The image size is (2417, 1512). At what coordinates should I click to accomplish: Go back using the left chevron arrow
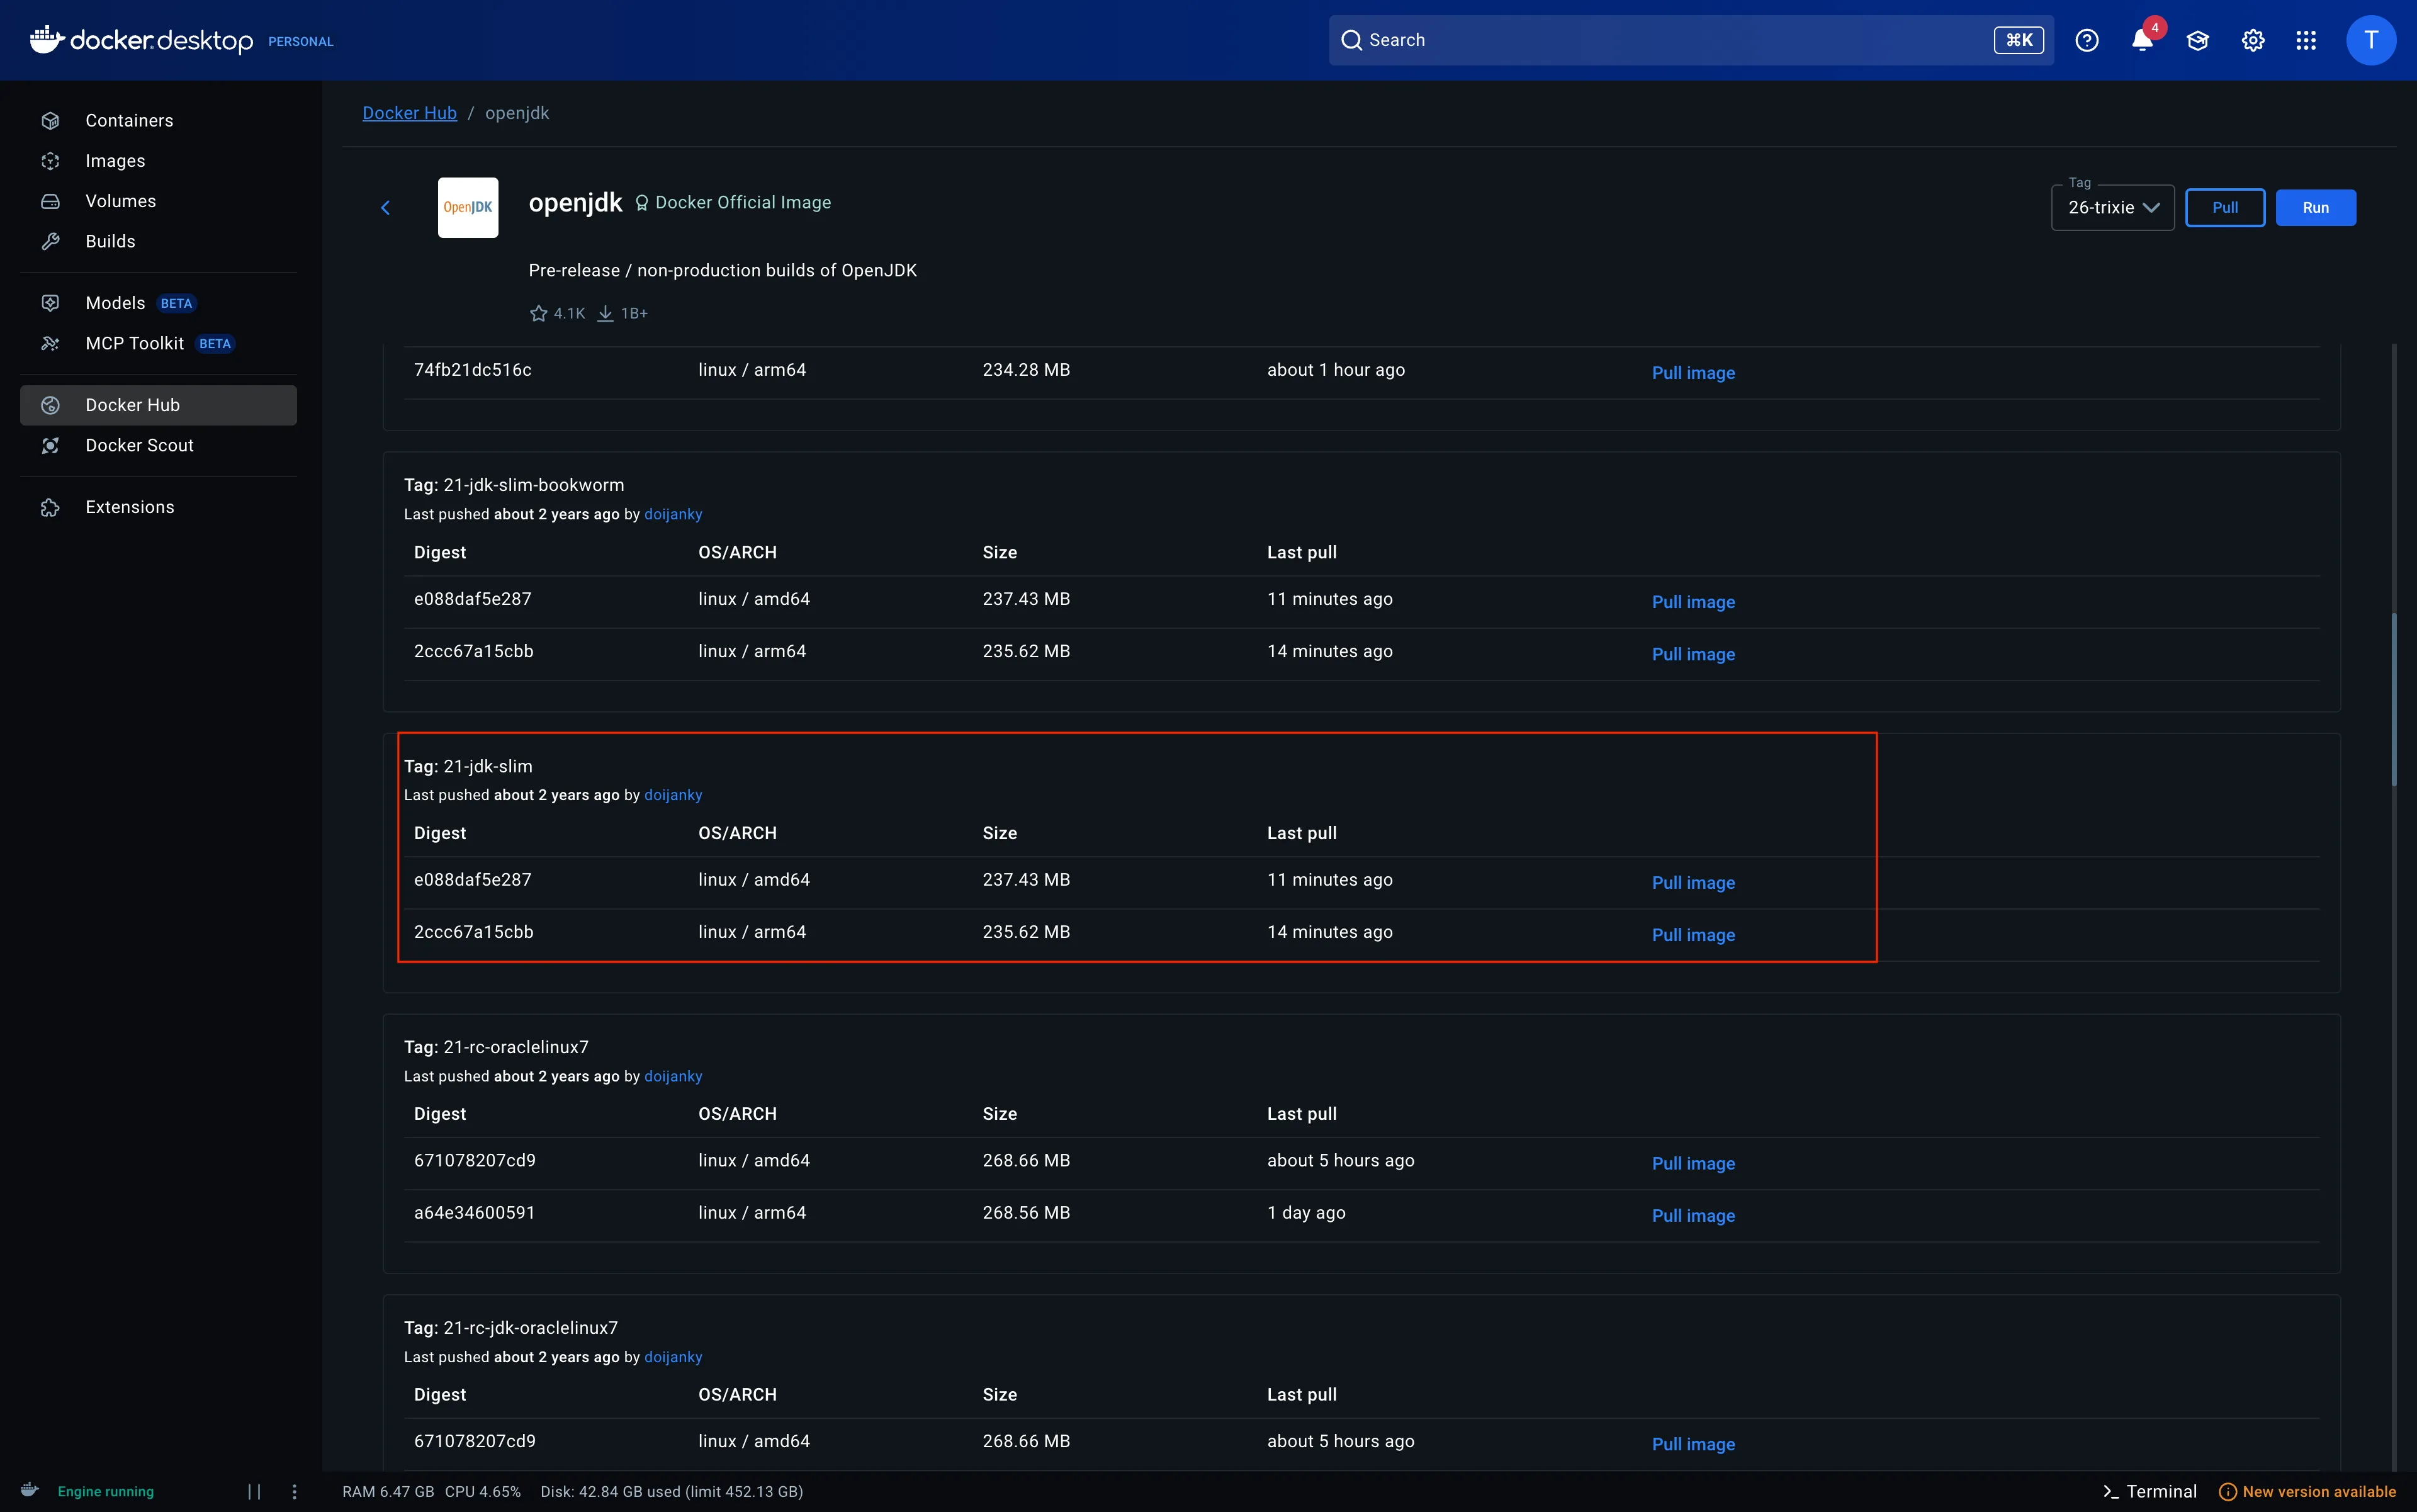[x=385, y=208]
